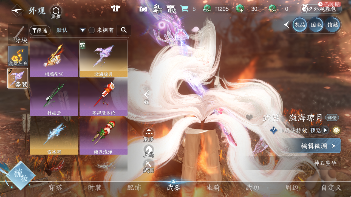Select the 漵海琼月 weapon thumbnail

[104, 59]
